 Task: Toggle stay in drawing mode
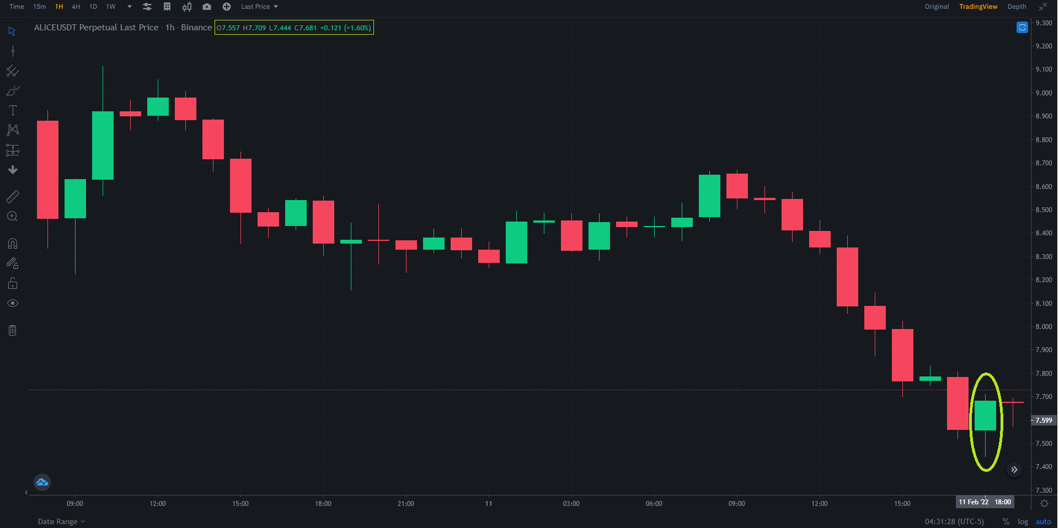12,263
